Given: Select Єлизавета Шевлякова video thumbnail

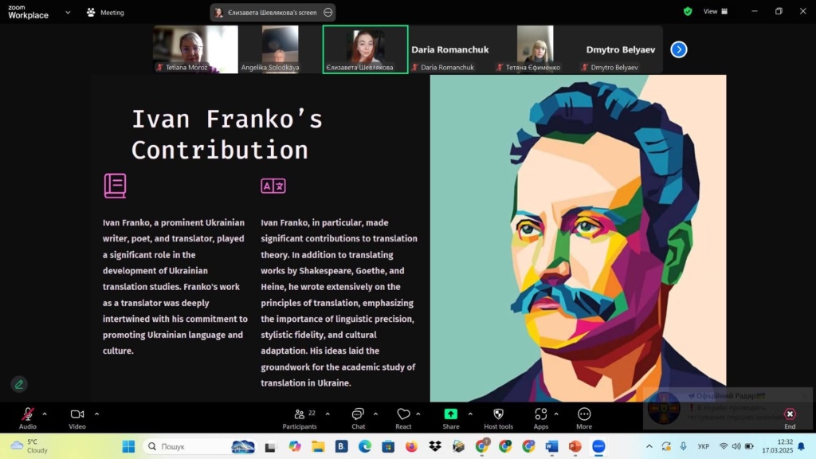Looking at the screenshot, I should point(365,49).
